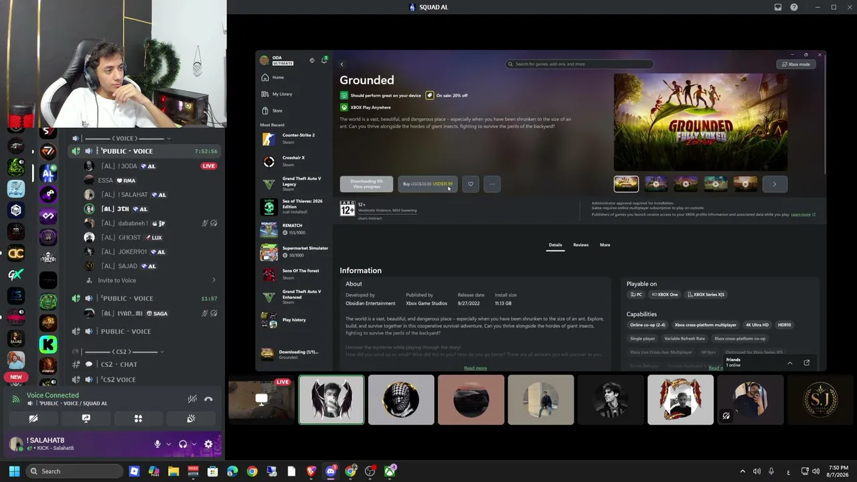Select the S.J avatar tile in call
857x482 pixels.
[x=820, y=400]
